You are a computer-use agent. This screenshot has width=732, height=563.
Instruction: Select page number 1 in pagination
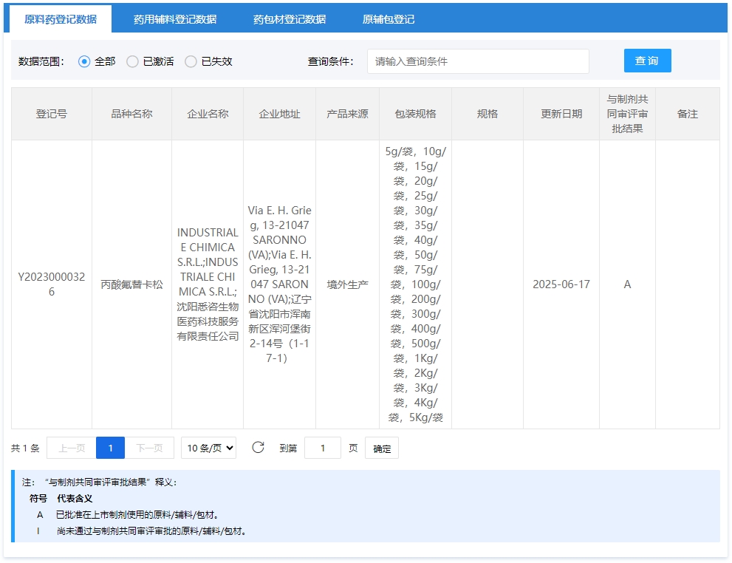pyautogui.click(x=111, y=448)
